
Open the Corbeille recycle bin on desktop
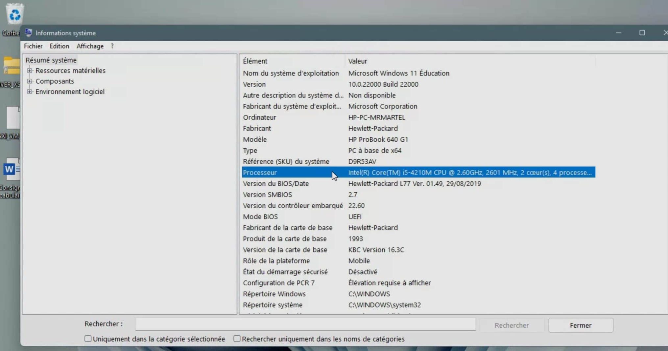click(x=14, y=14)
